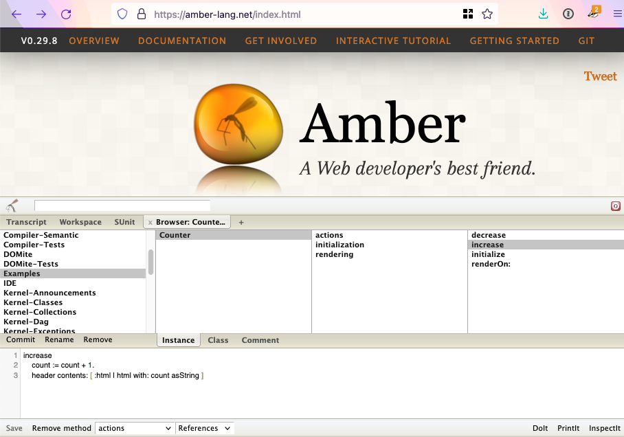Click the PrintIt button
This screenshot has width=624, height=437.
click(568, 428)
